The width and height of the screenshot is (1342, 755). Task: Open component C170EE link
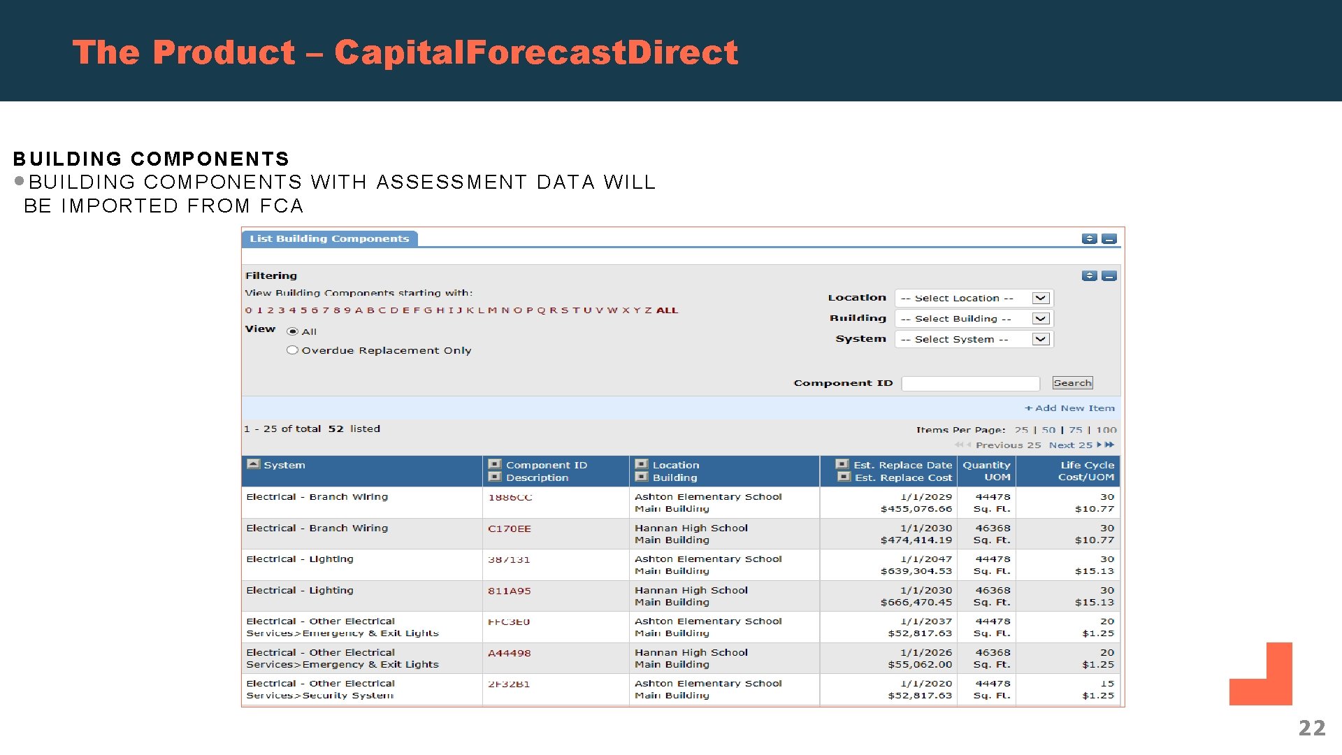coord(510,528)
